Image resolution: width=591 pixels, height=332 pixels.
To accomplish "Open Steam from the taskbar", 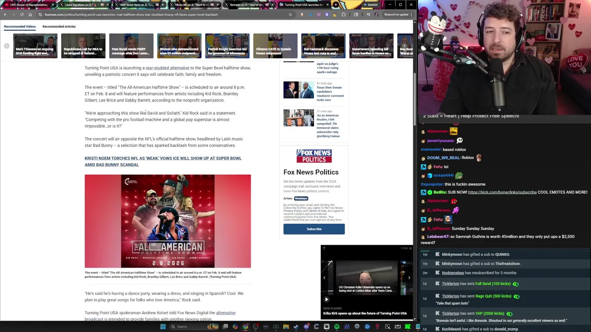I will pyautogui.click(x=296, y=326).
